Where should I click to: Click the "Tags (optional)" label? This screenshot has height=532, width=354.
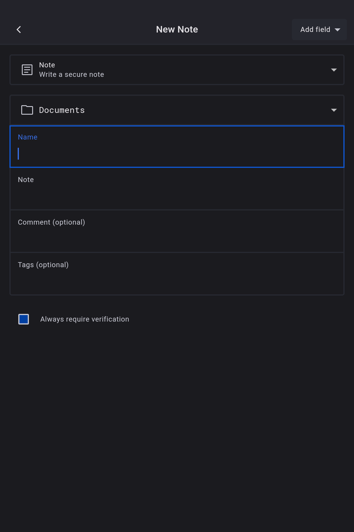point(43,265)
